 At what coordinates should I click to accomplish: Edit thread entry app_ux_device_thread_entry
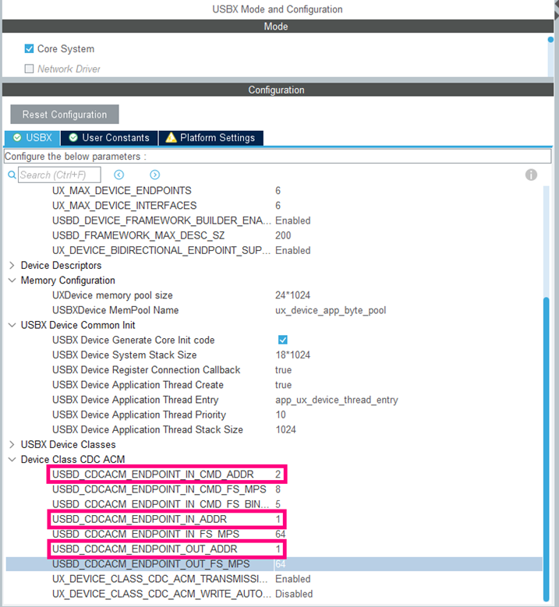[337, 400]
